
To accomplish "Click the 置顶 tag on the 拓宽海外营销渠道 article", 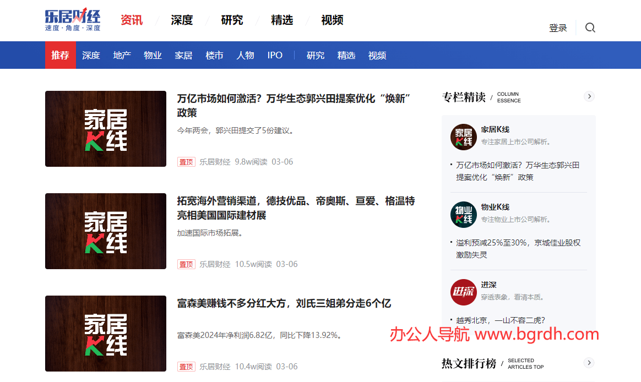I will 187,264.
